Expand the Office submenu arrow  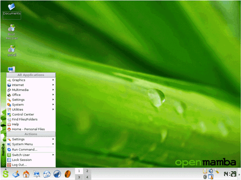(53, 95)
